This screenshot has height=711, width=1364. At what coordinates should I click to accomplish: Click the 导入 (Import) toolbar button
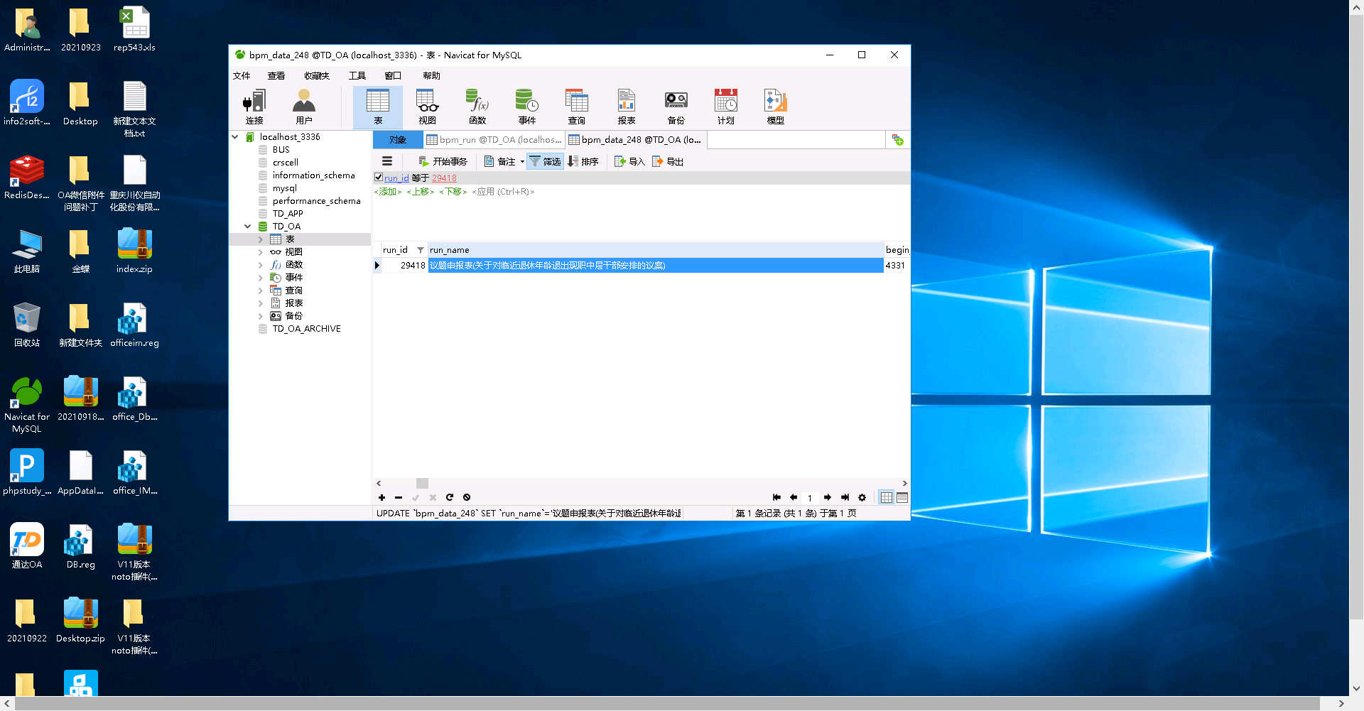(x=629, y=161)
